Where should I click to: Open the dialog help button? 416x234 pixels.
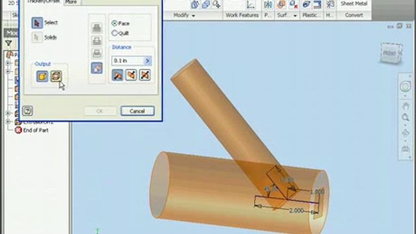tap(27, 111)
